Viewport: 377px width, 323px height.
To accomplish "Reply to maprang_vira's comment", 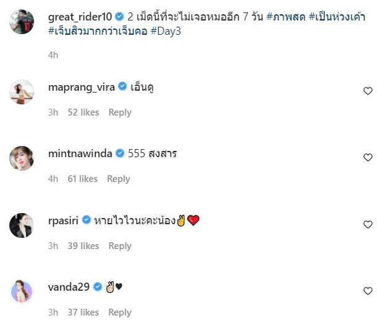I will tap(120, 112).
